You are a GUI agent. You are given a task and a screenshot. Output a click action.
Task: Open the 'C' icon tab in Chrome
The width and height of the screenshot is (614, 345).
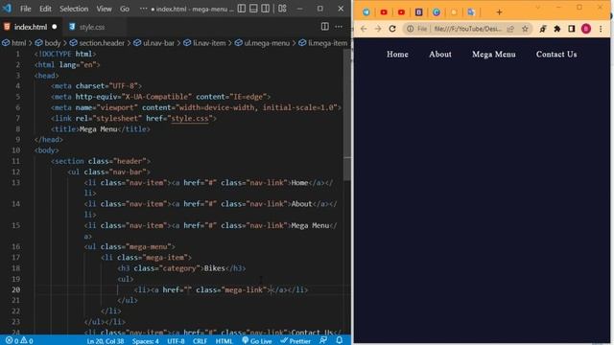pyautogui.click(x=437, y=12)
